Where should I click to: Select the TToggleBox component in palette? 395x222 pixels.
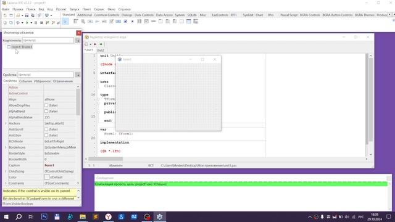point(118,22)
